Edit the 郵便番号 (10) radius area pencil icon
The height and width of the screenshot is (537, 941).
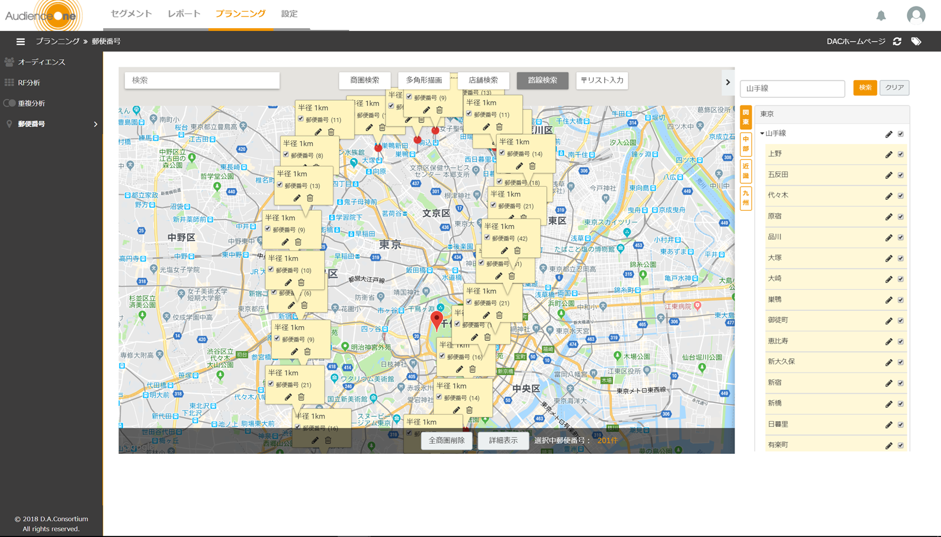coord(288,283)
